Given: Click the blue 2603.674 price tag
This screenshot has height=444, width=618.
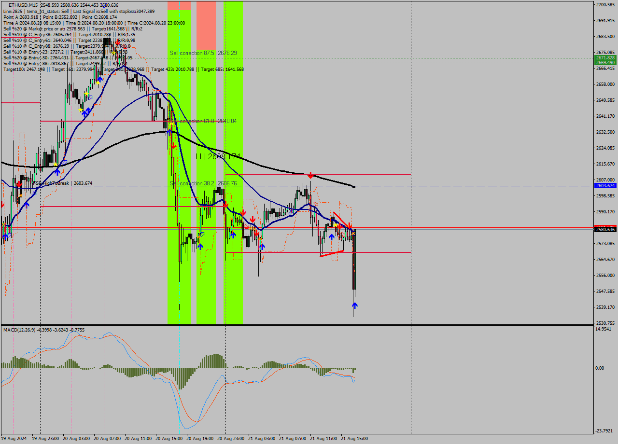Looking at the screenshot, I should 604,186.
